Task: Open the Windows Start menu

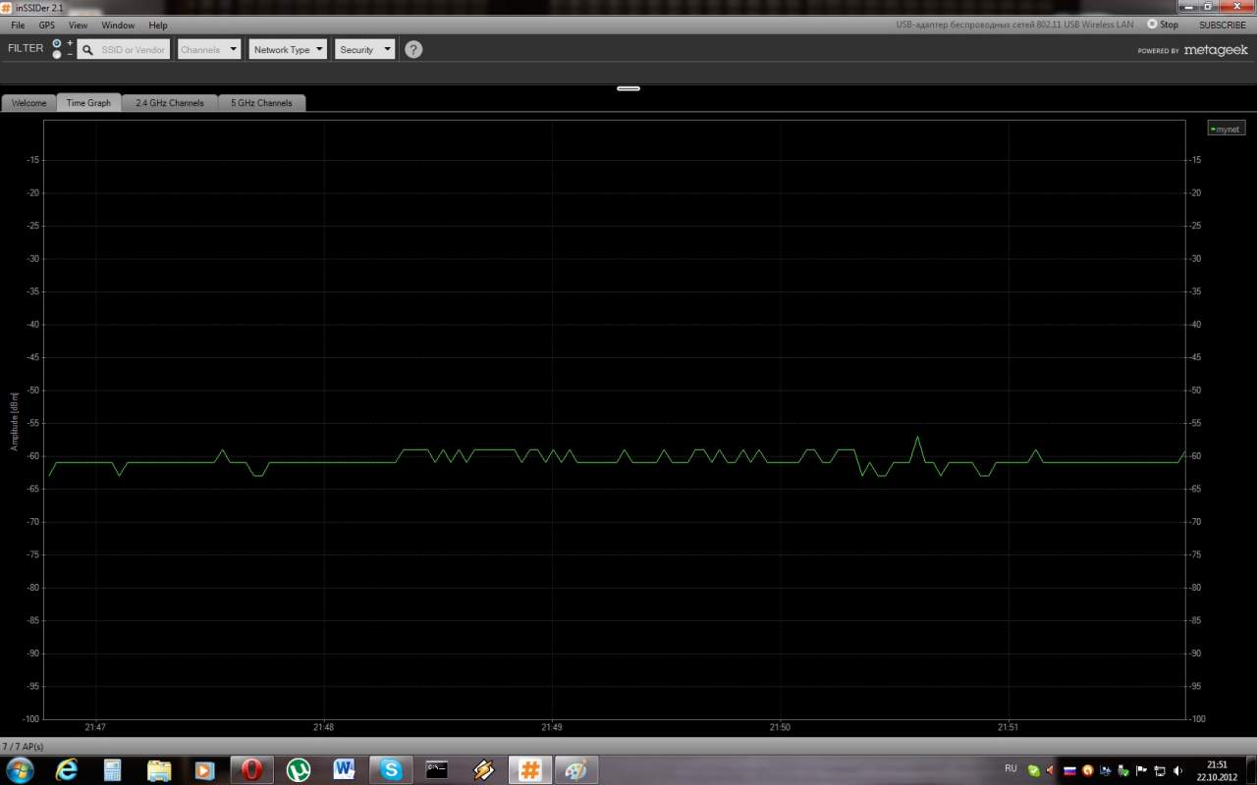Action: [x=20, y=769]
